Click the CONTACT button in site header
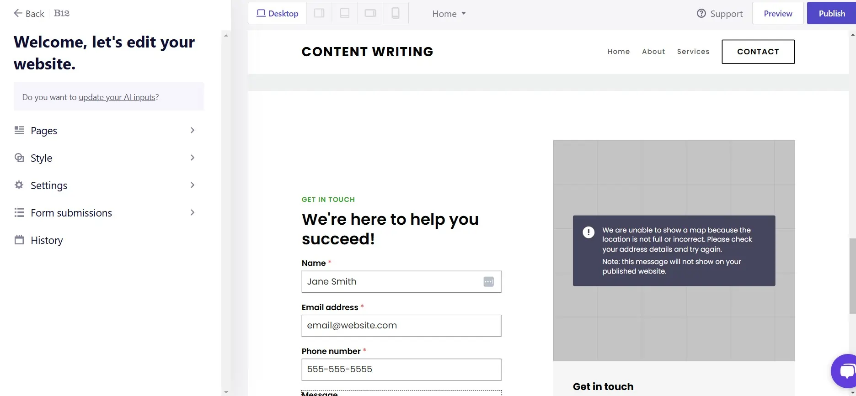 [x=758, y=52]
